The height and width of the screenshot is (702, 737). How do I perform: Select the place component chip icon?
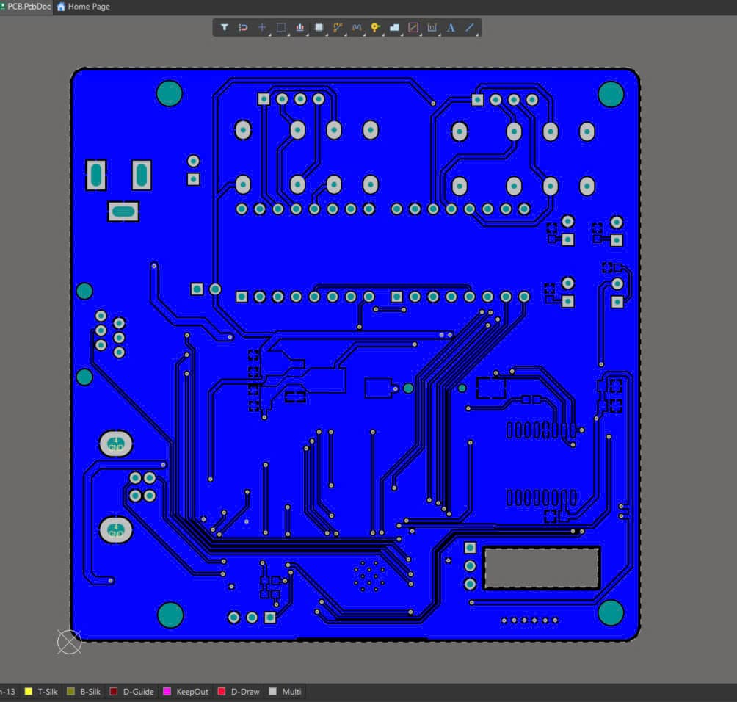click(319, 28)
